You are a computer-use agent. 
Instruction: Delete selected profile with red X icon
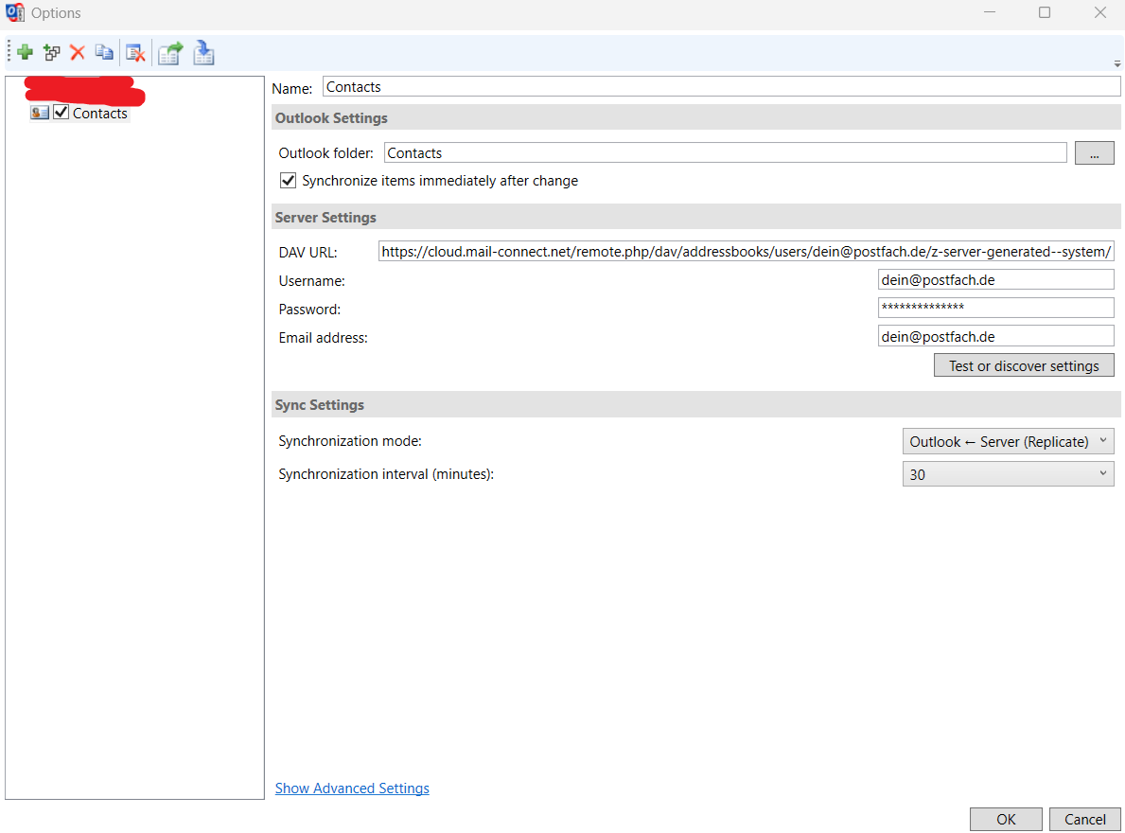(78, 53)
